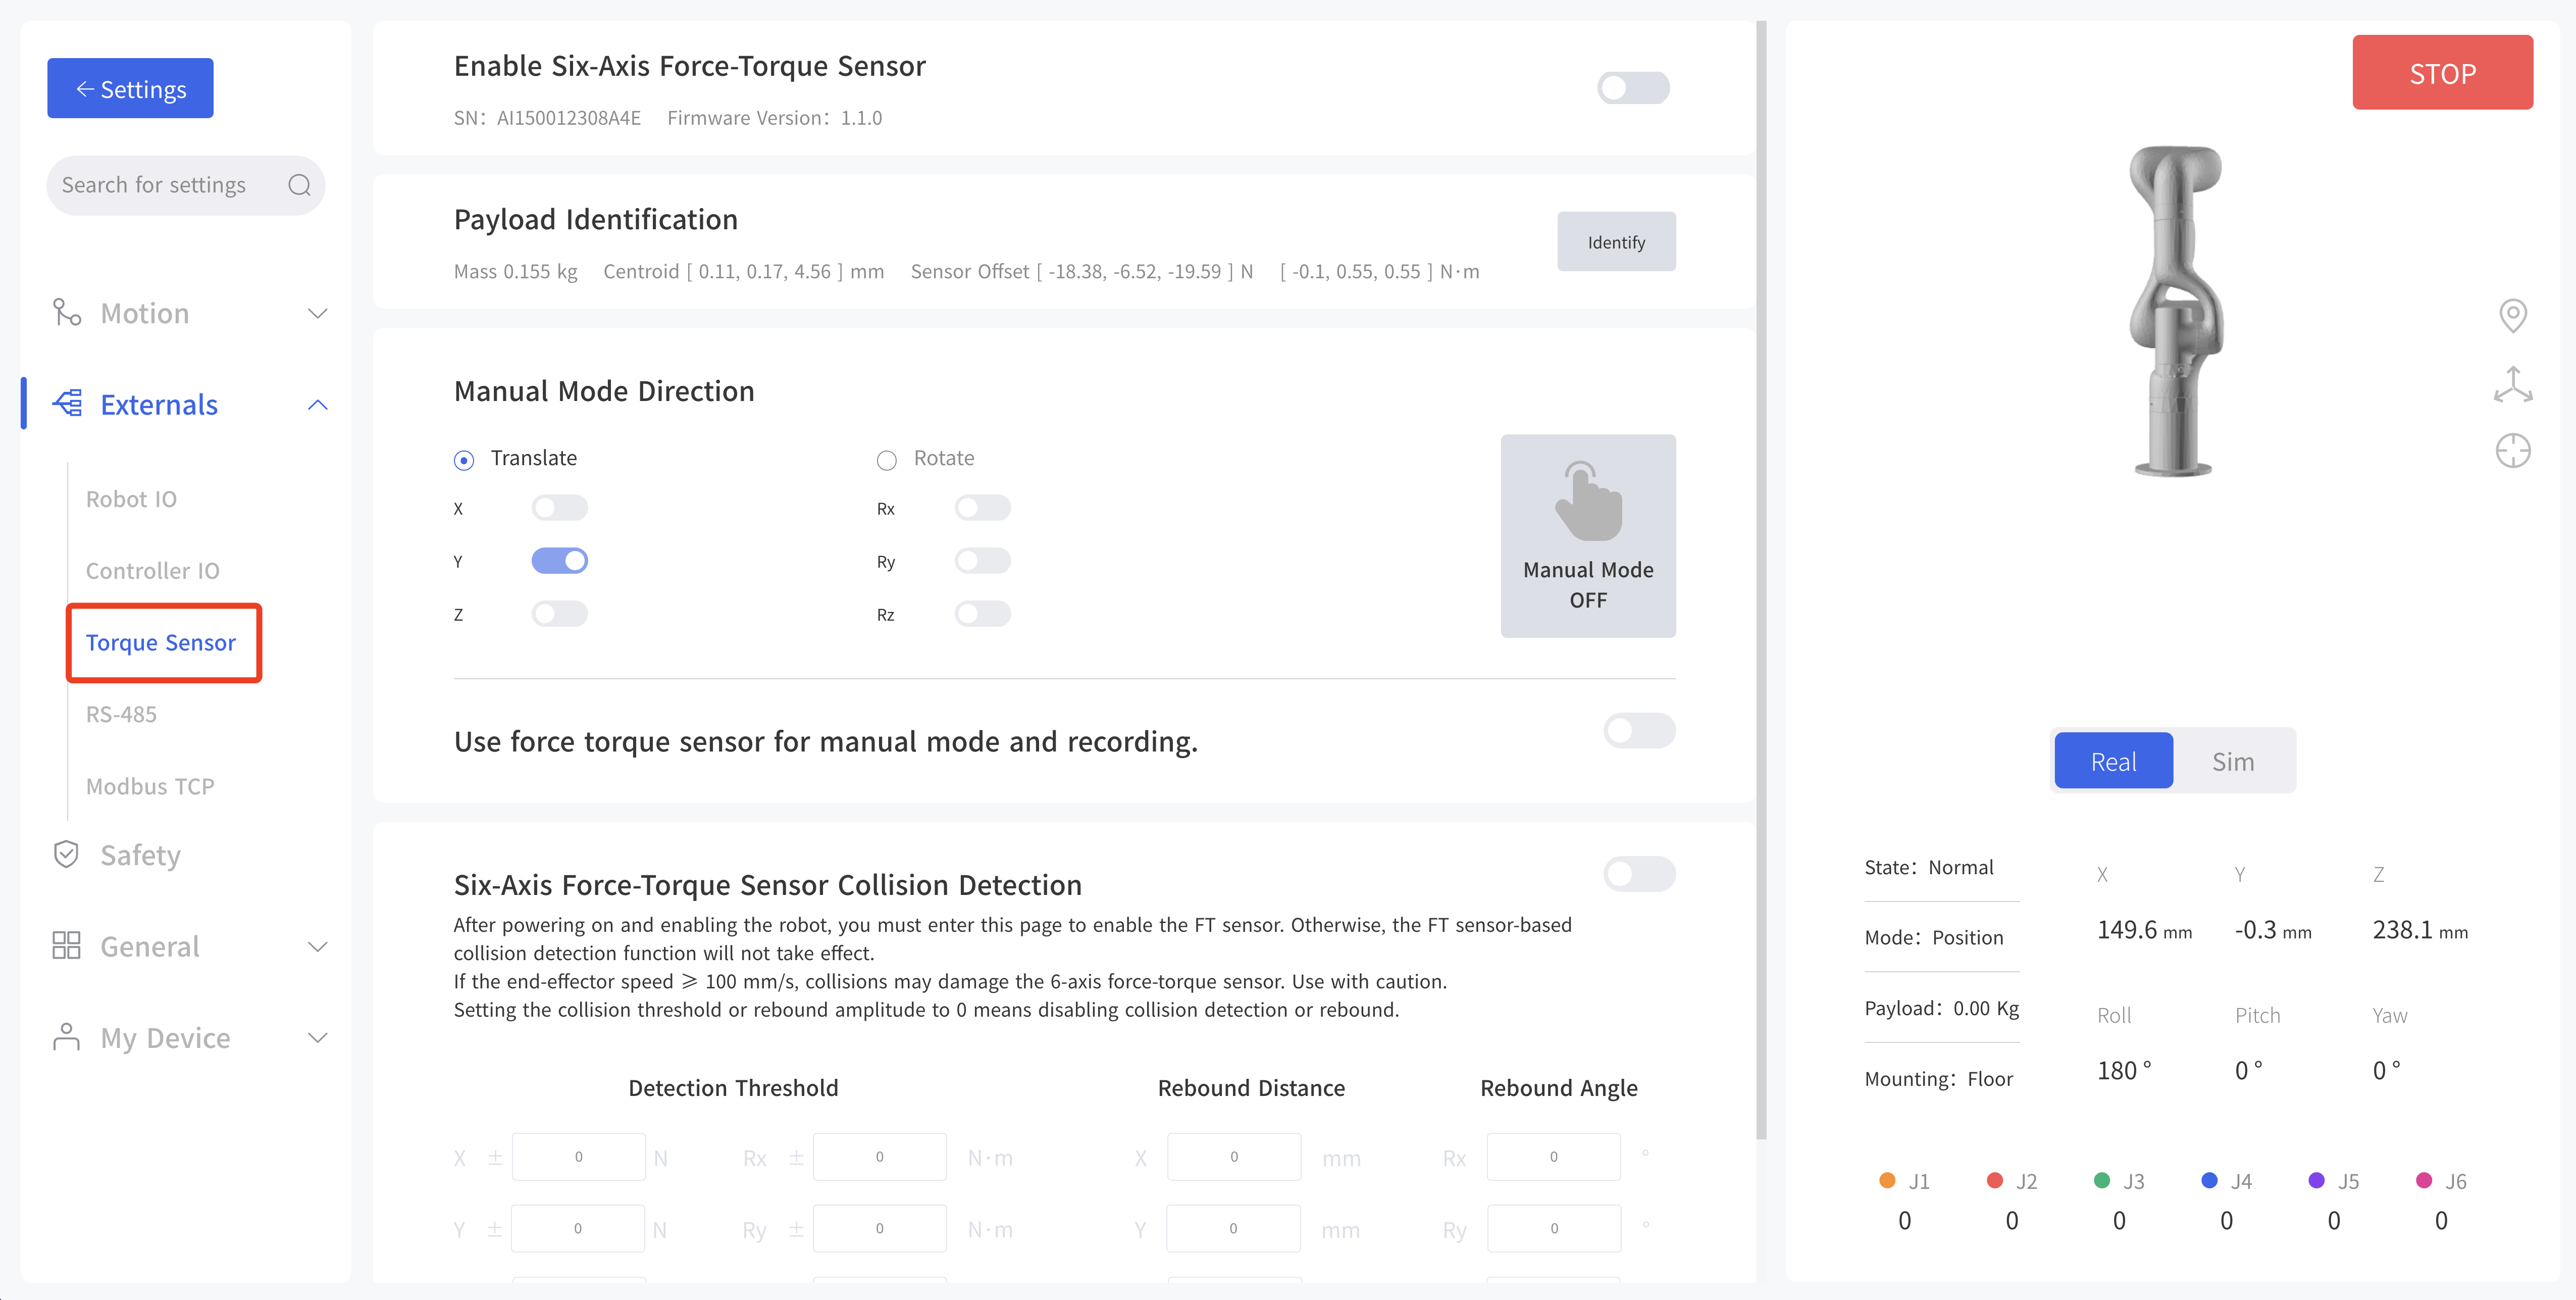Viewport: 2576px width, 1300px height.
Task: Click the X Detection Threshold input field
Action: (x=578, y=1157)
